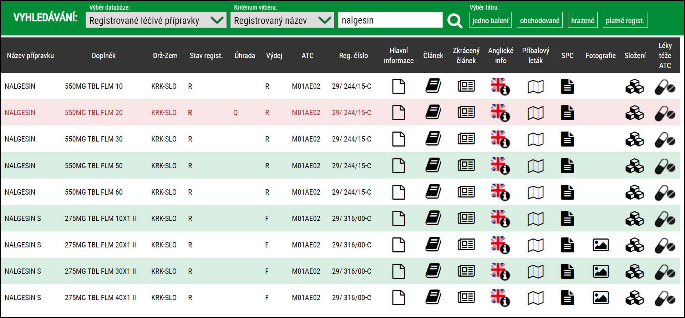Open the 'Registrovaný název' criterion dropdown

click(x=282, y=20)
